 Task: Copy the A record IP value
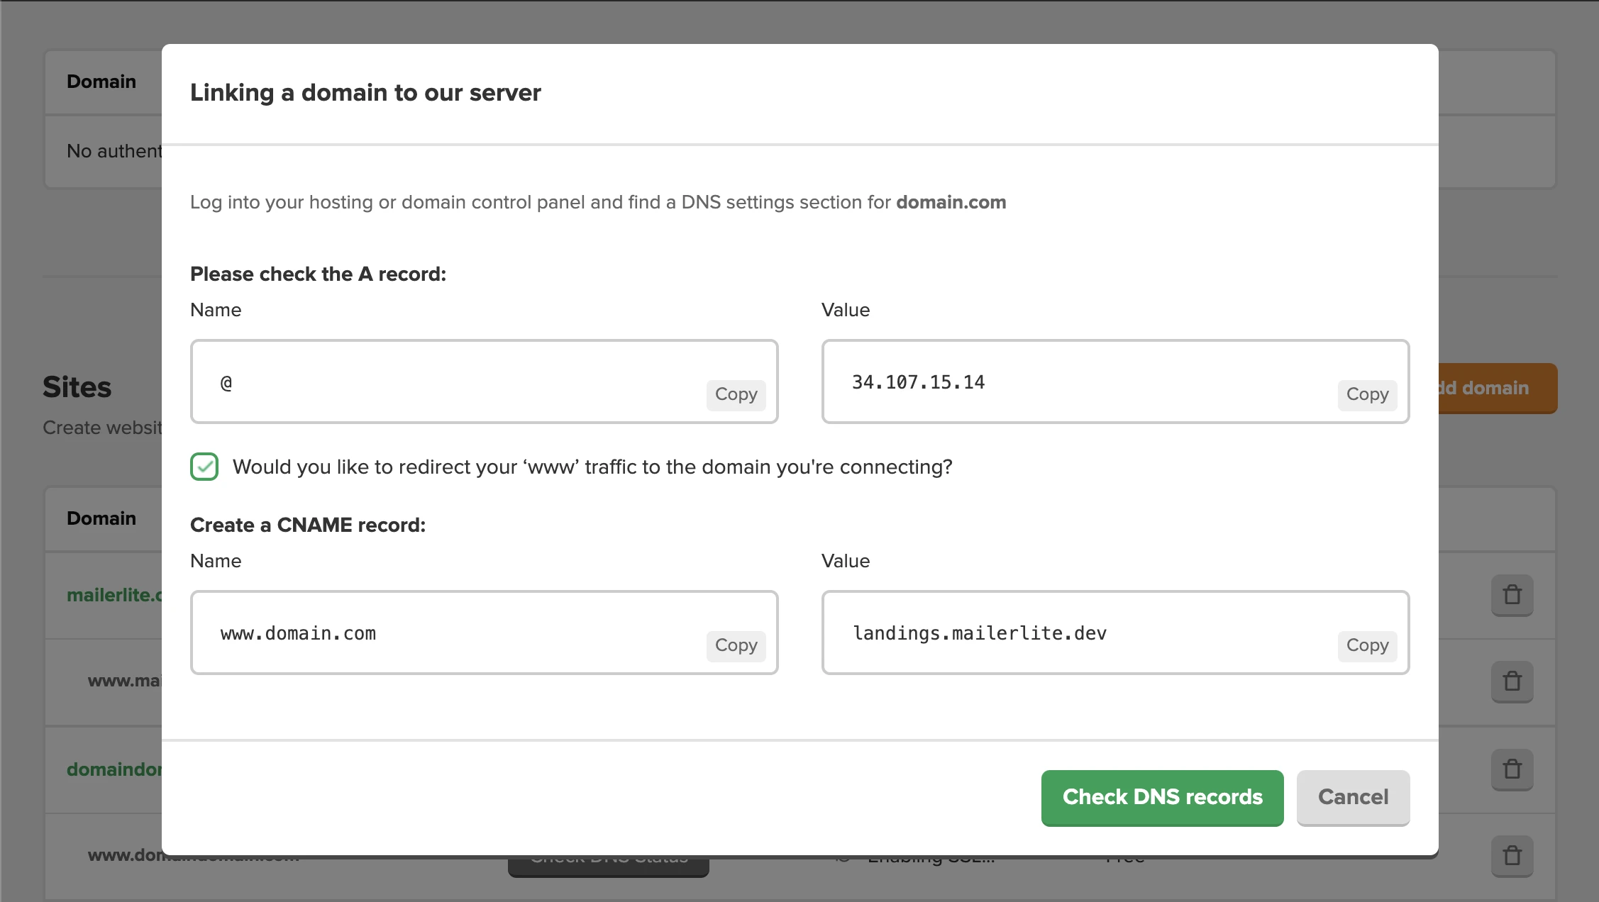(1367, 394)
